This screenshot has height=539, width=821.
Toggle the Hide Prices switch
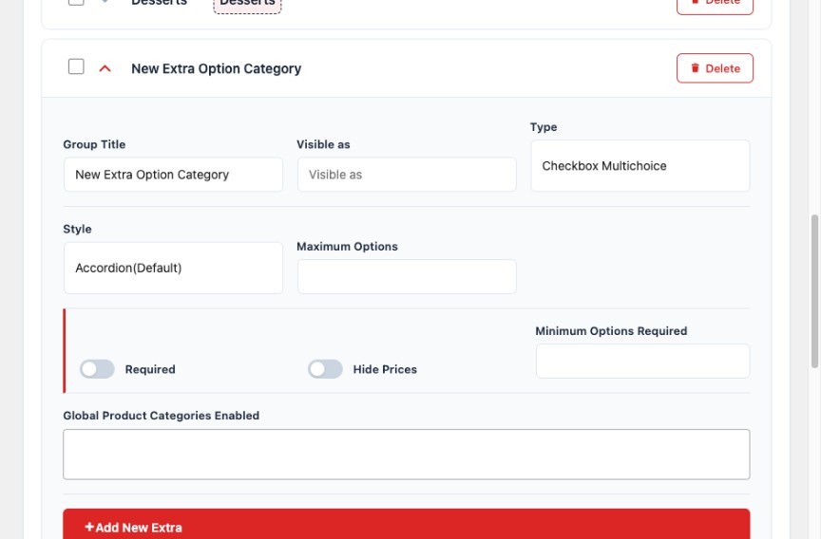click(x=325, y=369)
